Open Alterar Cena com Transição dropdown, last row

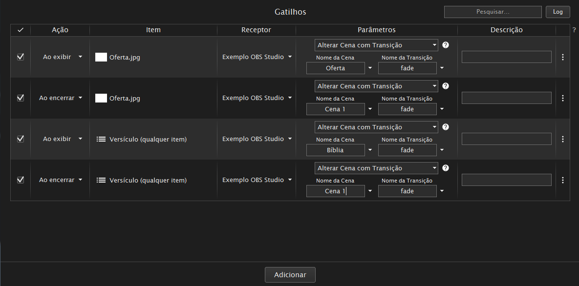coord(376,168)
